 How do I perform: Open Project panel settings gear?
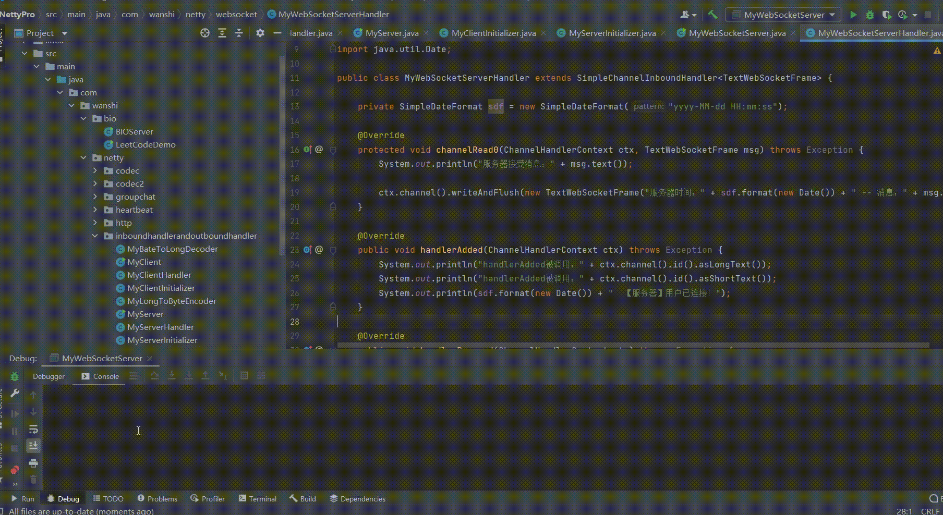click(x=260, y=33)
